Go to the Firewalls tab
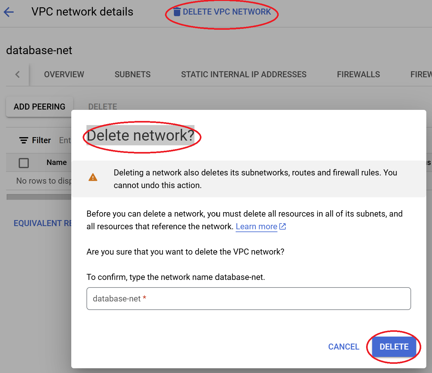Viewport: 432px width, 373px height. [358, 74]
